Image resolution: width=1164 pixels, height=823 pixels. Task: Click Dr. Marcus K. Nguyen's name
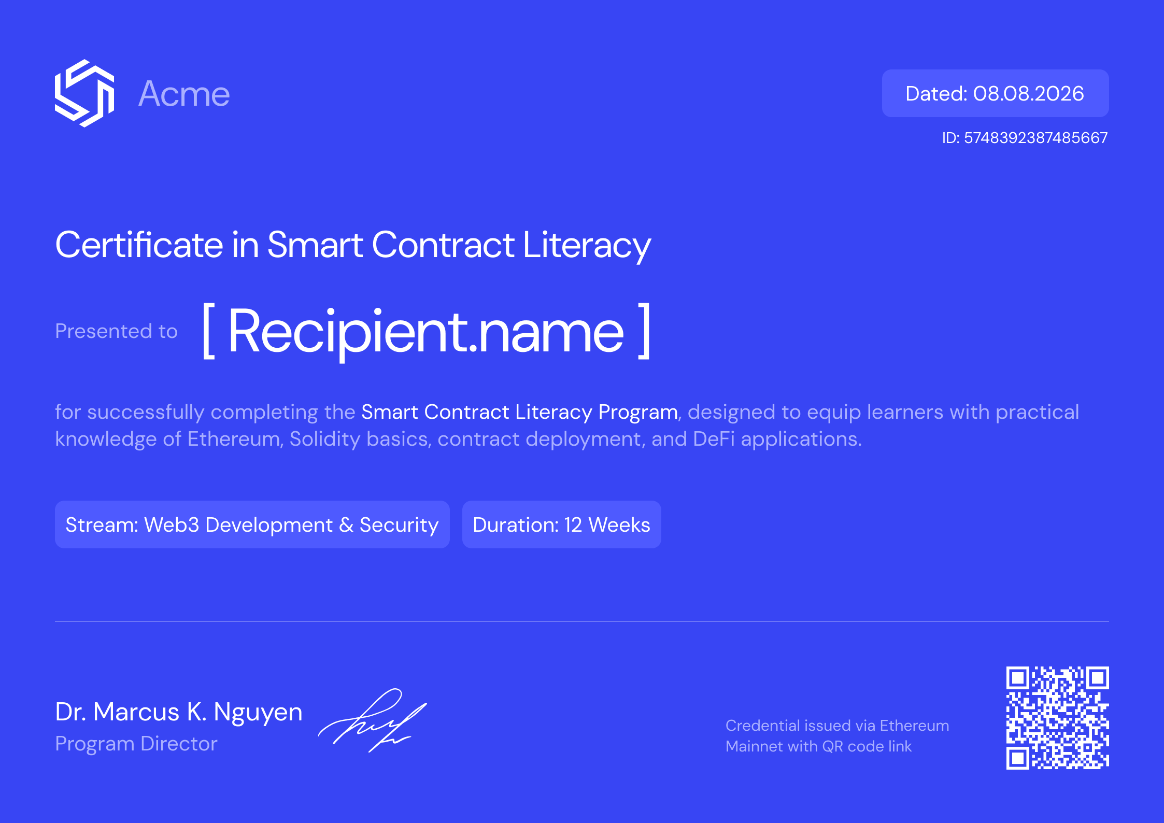(178, 712)
